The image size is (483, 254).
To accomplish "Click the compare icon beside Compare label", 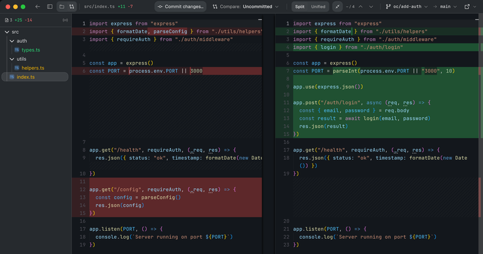I will pos(215,6).
